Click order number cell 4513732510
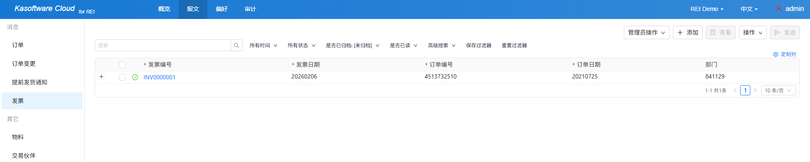The height and width of the screenshot is (162, 810). pyautogui.click(x=441, y=76)
